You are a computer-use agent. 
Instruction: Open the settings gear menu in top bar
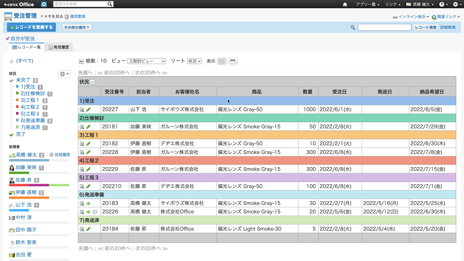[455, 4]
